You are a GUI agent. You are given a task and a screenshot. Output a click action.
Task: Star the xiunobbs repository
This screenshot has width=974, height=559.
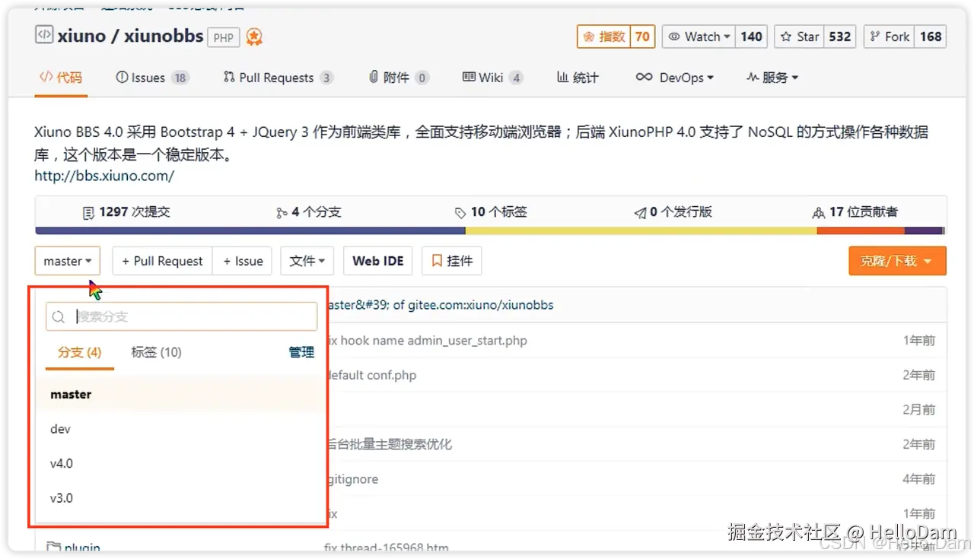pyautogui.click(x=800, y=37)
